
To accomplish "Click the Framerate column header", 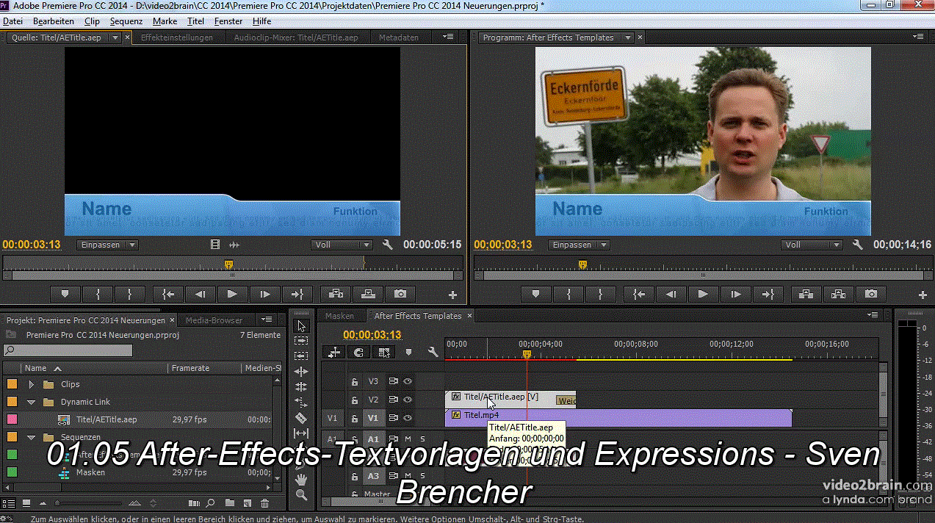I will click(190, 368).
